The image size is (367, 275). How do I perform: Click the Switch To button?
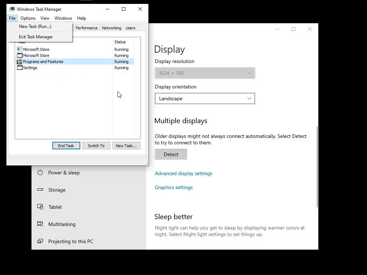pos(96,146)
